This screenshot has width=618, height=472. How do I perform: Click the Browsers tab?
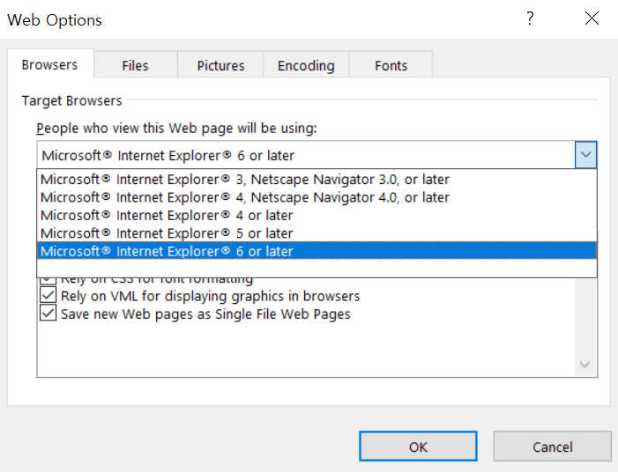point(50,64)
